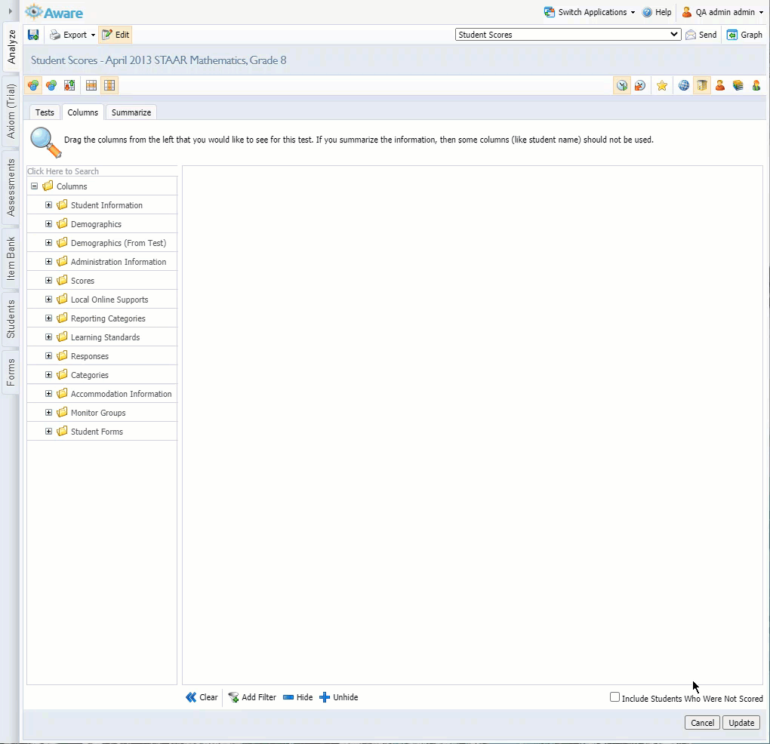Switch to the Tests tab
Viewport: 770px width, 744px height.
pos(45,112)
